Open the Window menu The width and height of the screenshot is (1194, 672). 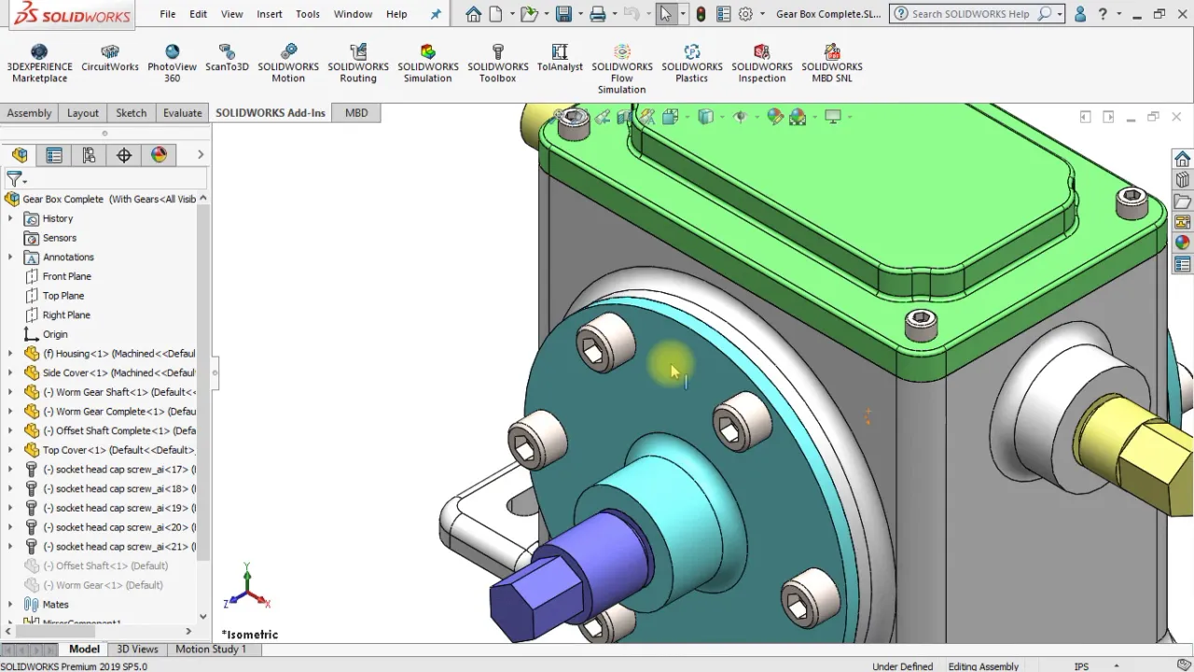pyautogui.click(x=354, y=14)
